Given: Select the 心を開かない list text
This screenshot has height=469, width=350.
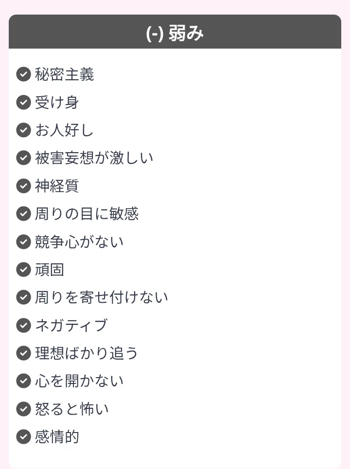Looking at the screenshot, I should coord(79,381).
